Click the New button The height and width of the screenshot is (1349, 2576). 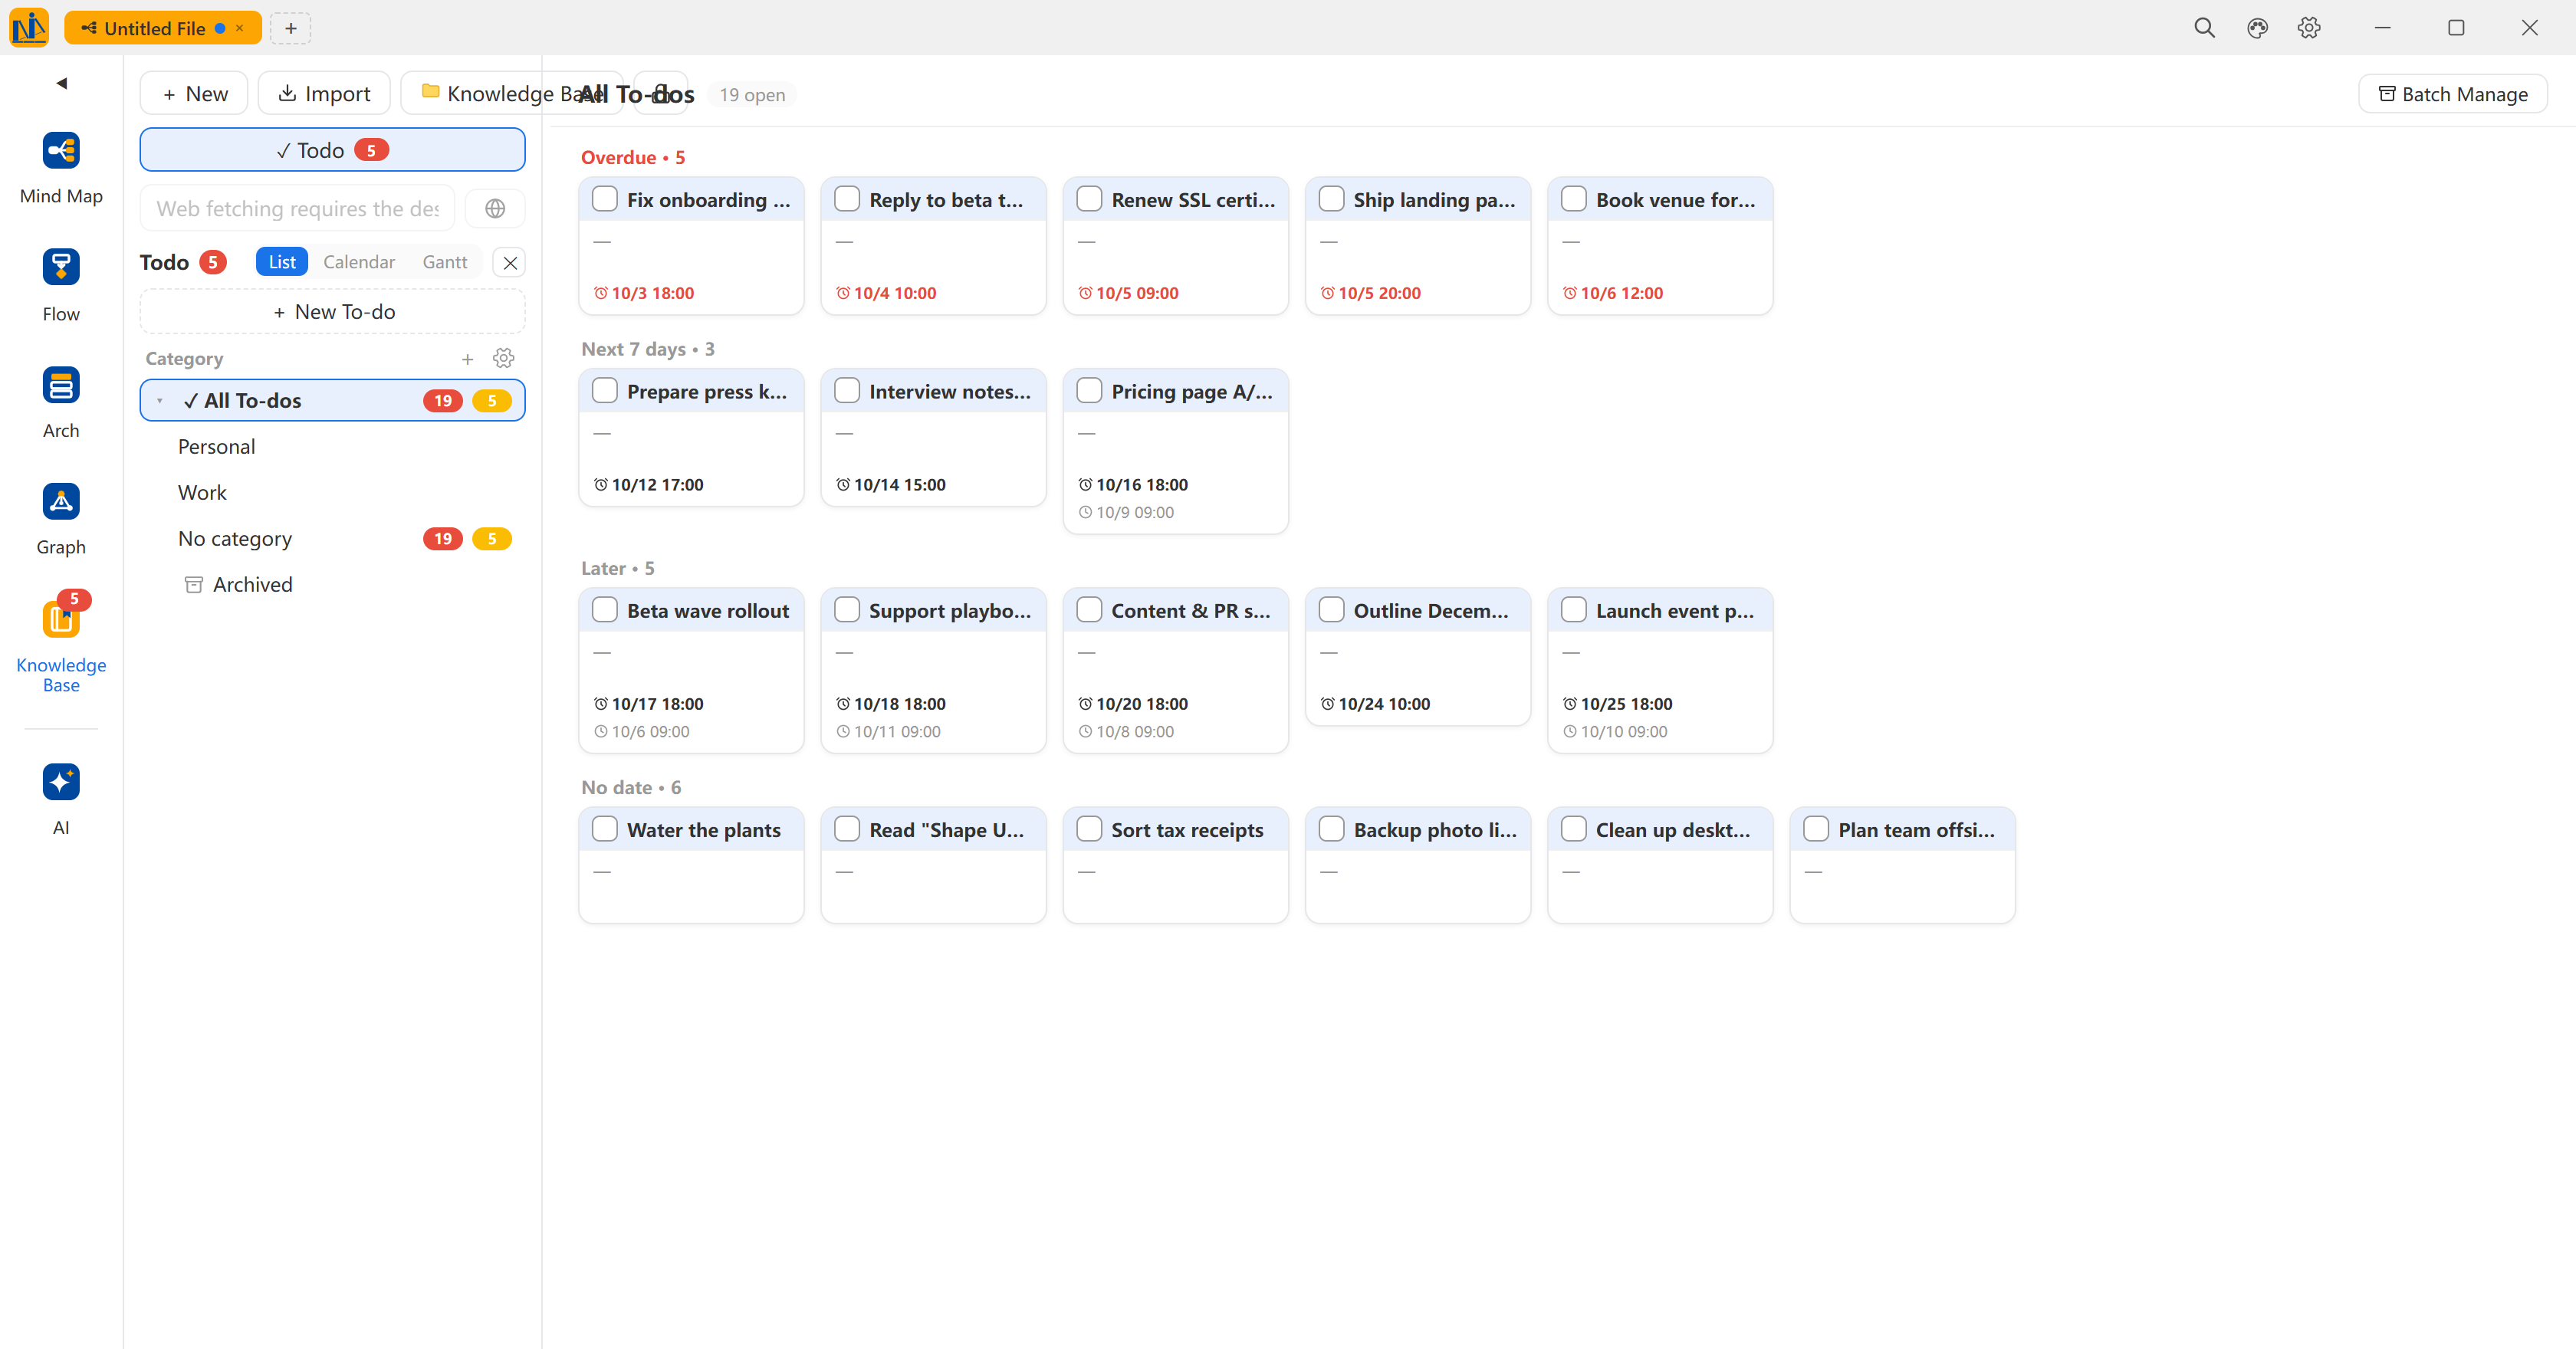tap(194, 93)
